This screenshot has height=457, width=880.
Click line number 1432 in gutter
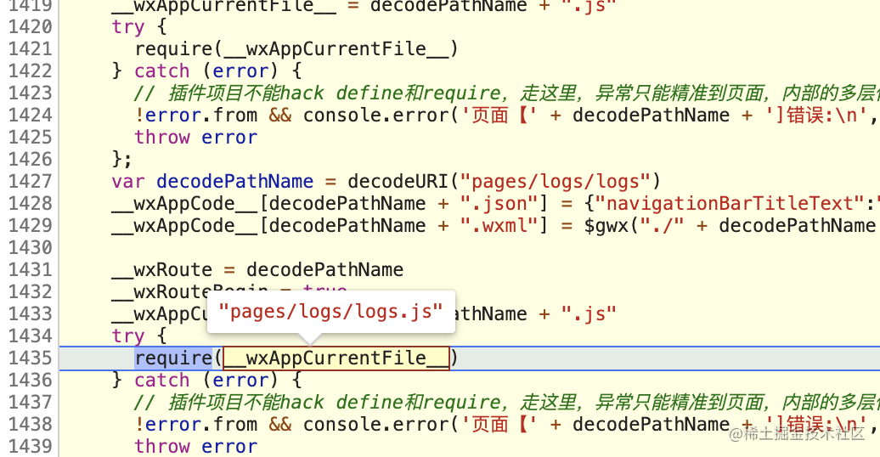pos(30,291)
